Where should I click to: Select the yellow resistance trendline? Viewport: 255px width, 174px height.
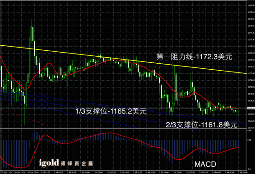pos(124,59)
